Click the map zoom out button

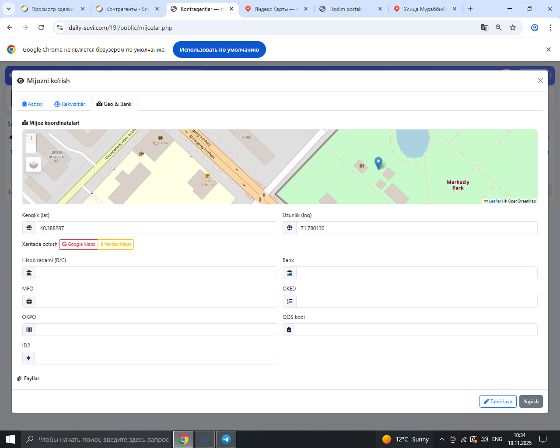tap(31, 148)
